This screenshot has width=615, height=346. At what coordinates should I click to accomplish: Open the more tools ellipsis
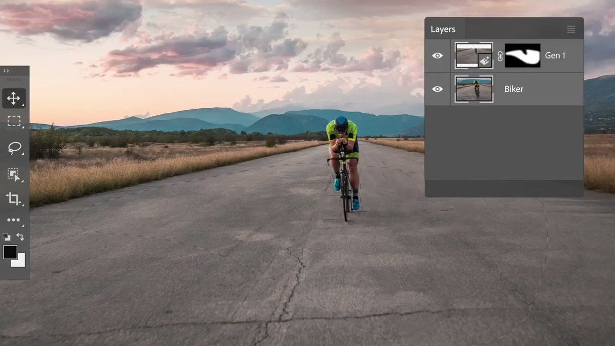click(x=14, y=220)
